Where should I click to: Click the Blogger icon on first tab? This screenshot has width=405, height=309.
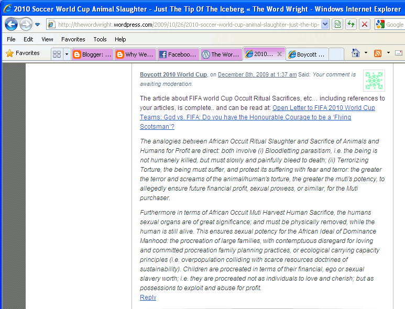[x=76, y=54]
